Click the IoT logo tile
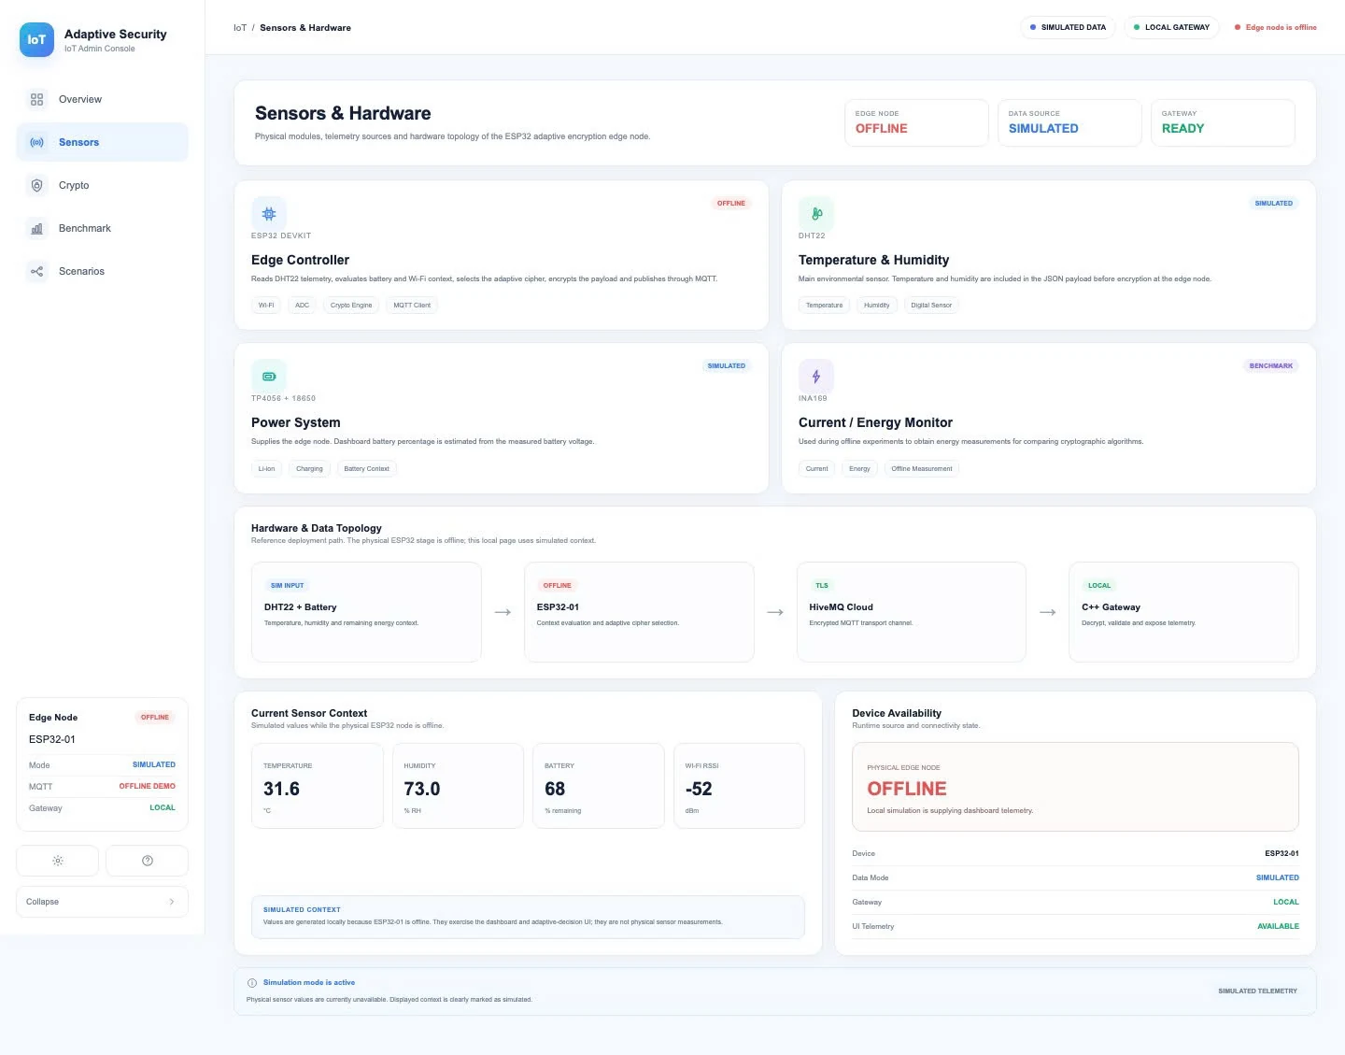The height and width of the screenshot is (1055, 1345). pos(36,39)
